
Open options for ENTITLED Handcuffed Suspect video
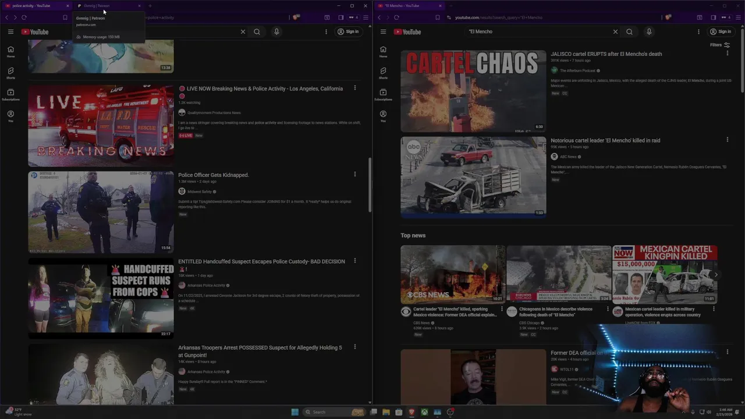click(354, 261)
